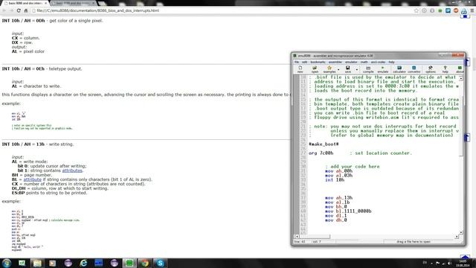Open the examples star icon in emu8086
This screenshot has width=476, height=268.
pos(329,69)
